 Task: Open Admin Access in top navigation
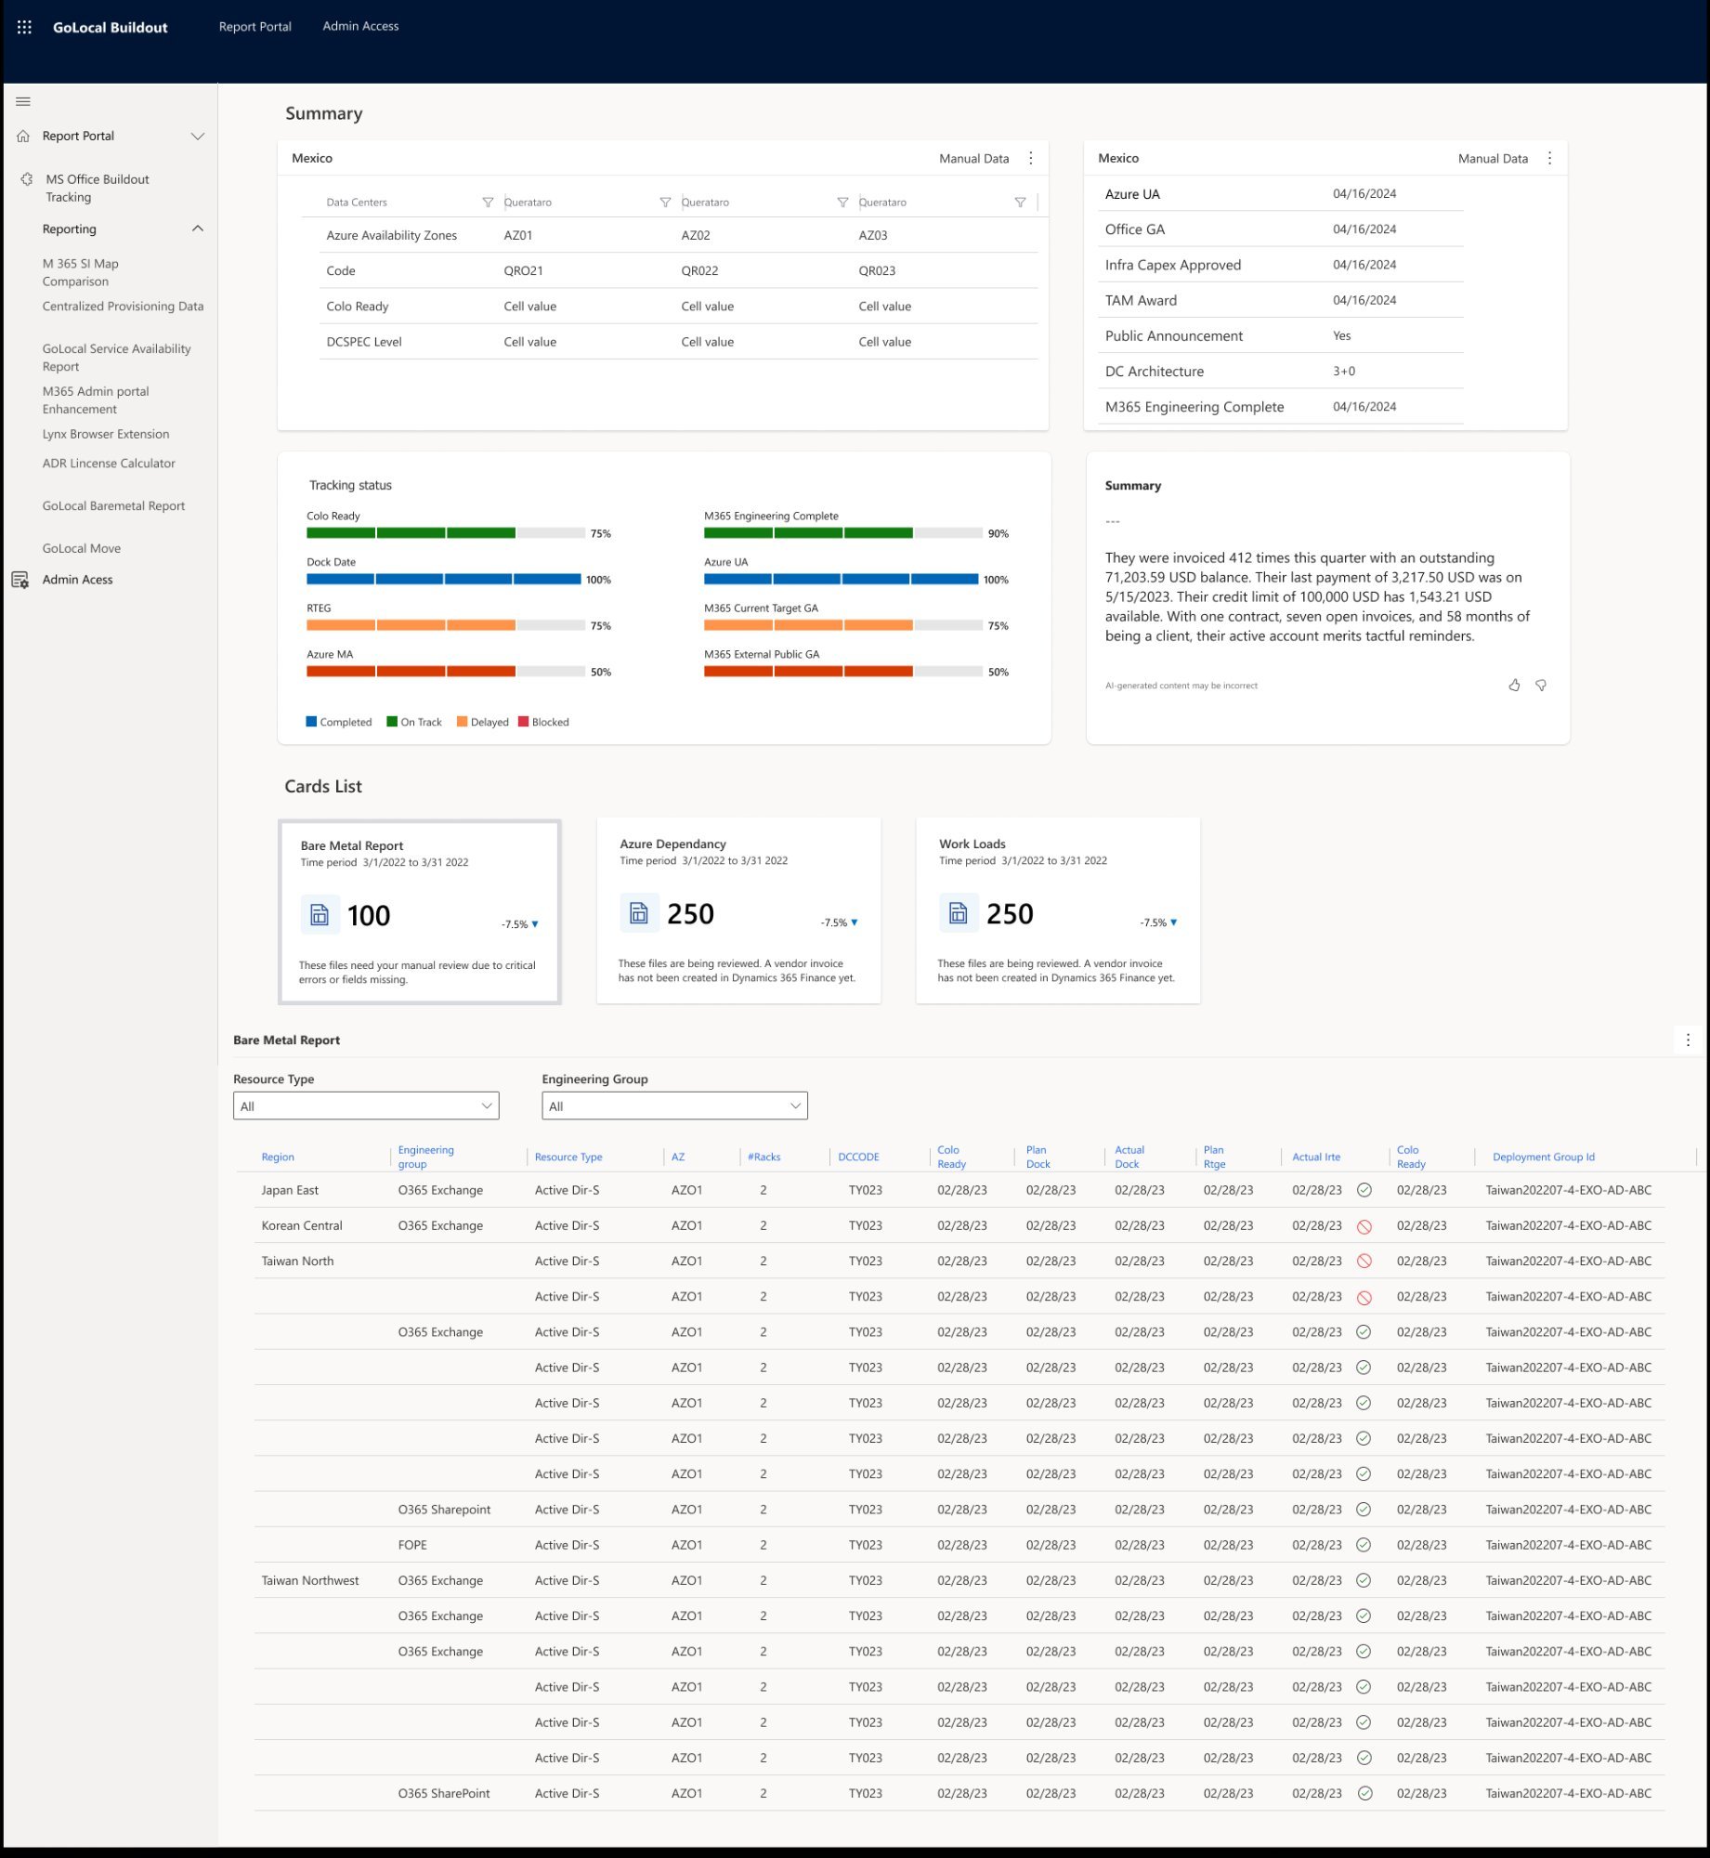pos(360,27)
